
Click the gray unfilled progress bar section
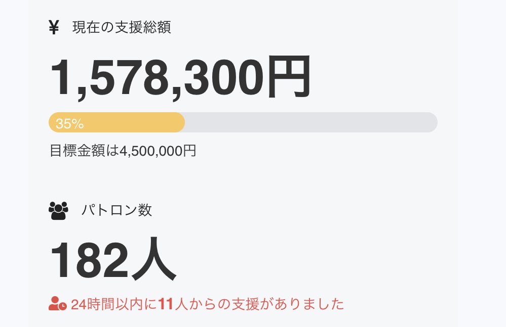[x=309, y=122]
